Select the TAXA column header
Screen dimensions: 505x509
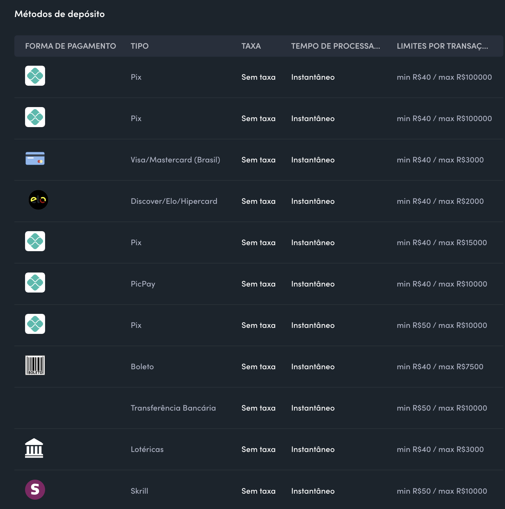[251, 46]
